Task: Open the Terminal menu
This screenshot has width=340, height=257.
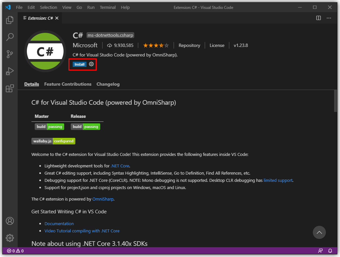Action: (107, 7)
